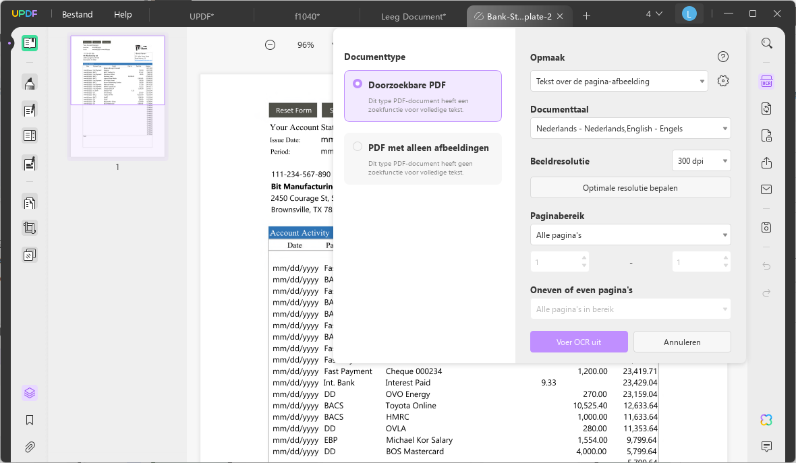
Task: Click the Annuleren button
Action: (x=682, y=342)
